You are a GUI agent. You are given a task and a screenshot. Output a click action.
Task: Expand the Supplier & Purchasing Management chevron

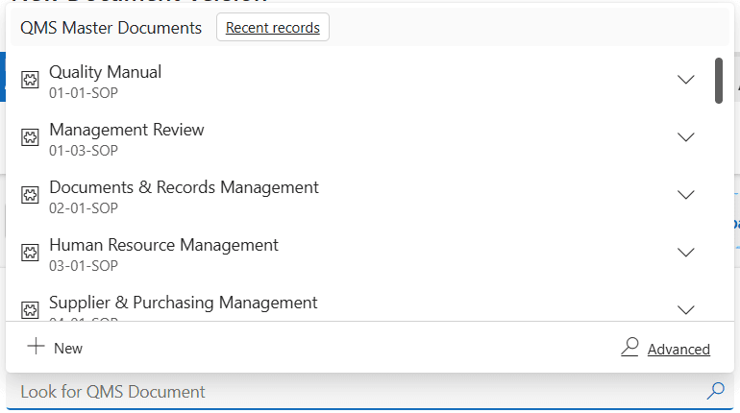coord(686,309)
